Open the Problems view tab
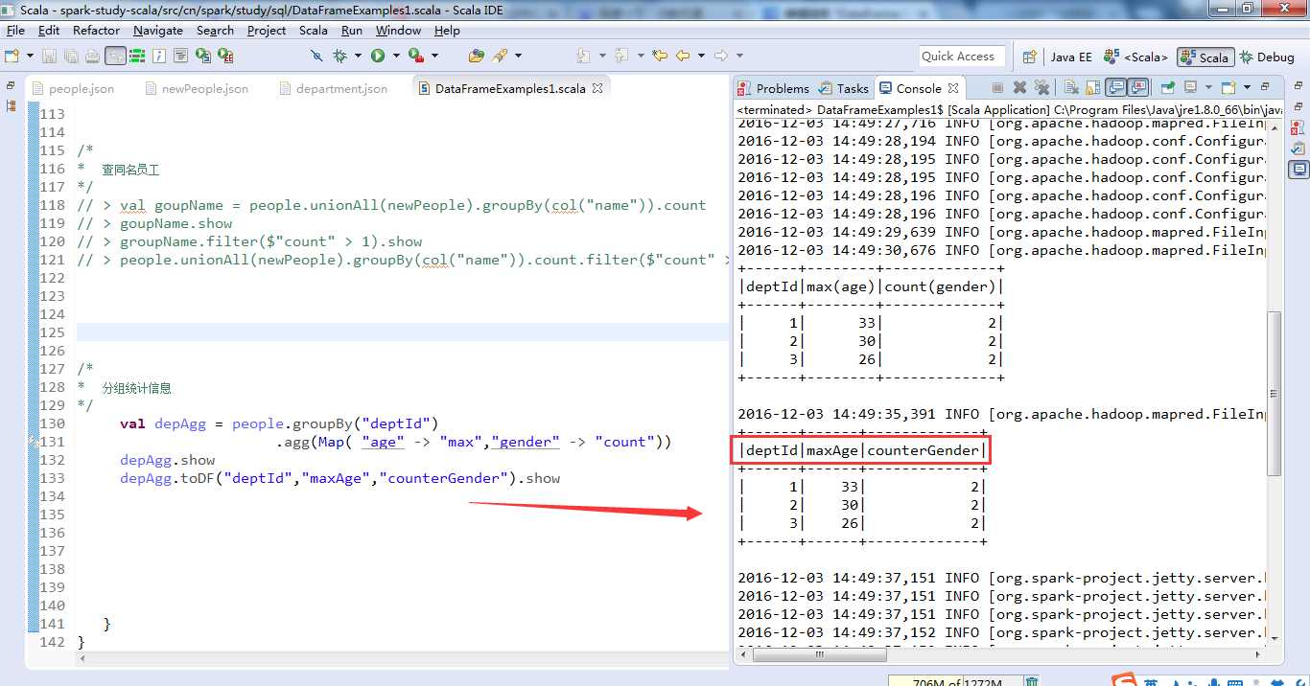1310x686 pixels. click(774, 88)
